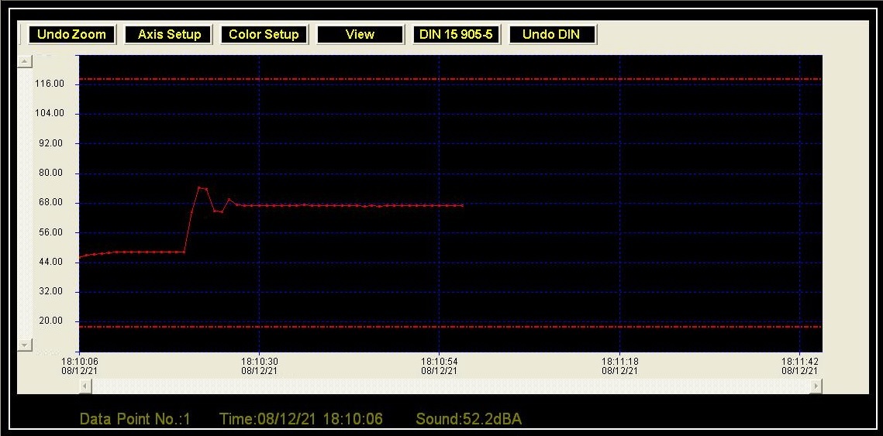
Task: Click the horizontal scrollbar track
Action: (450, 386)
